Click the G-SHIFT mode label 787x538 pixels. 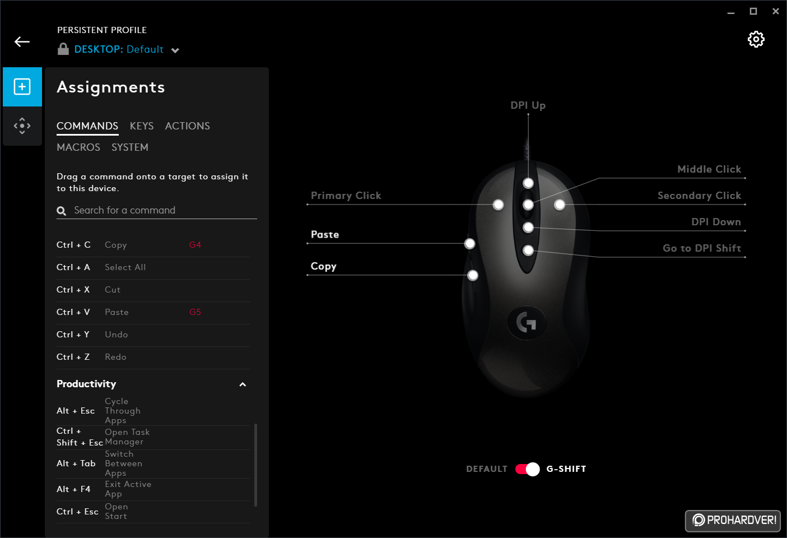point(566,469)
